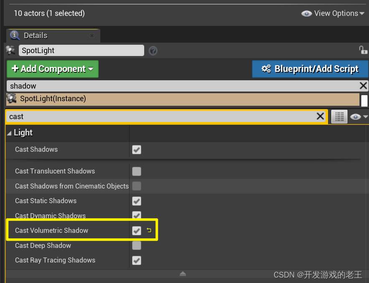
Task: Click the Cast Ray Tracing Shadows label
Action: point(55,260)
